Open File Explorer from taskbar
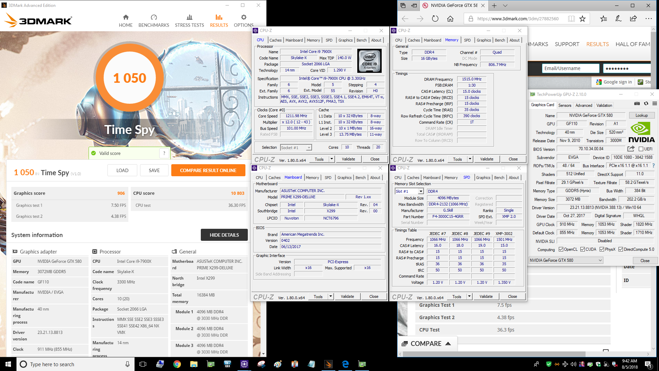Image resolution: width=659 pixels, height=371 pixels. coord(194,364)
